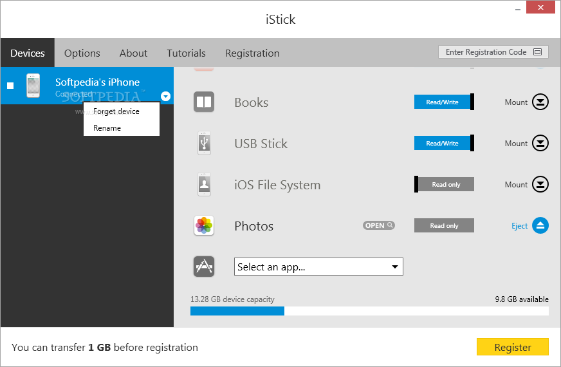
Task: Toggle the Photos Read only switch
Action: 444,225
